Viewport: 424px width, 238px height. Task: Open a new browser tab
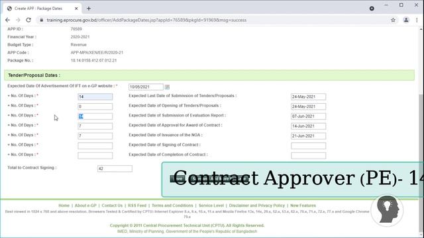(89, 9)
